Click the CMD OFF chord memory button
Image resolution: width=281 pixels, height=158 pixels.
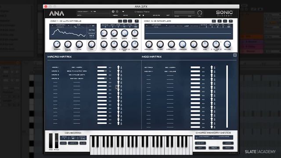pos(200,143)
